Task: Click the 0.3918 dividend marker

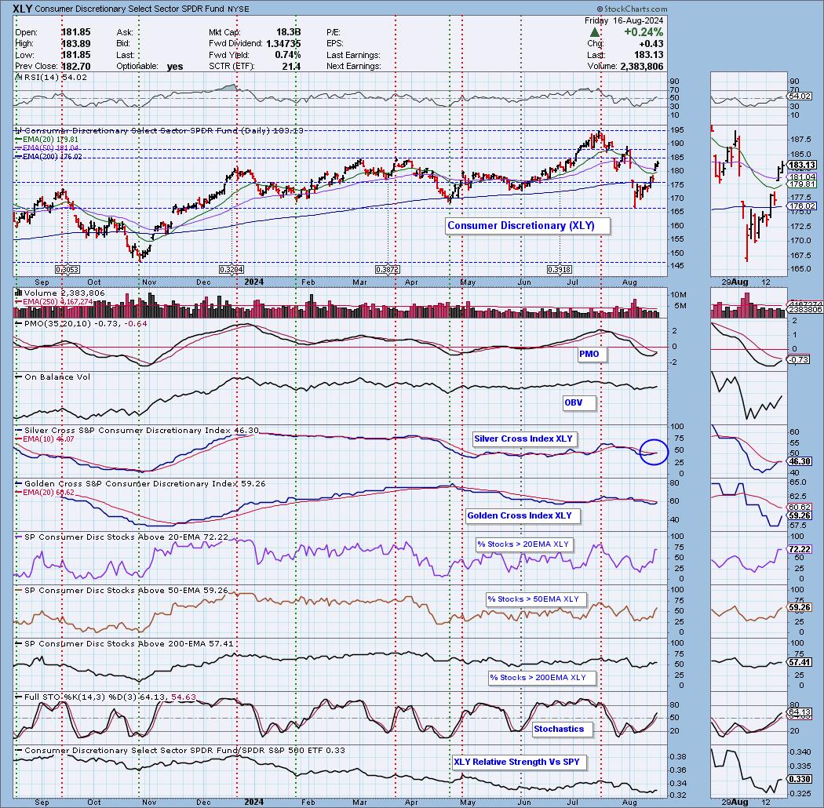Action: (560, 270)
